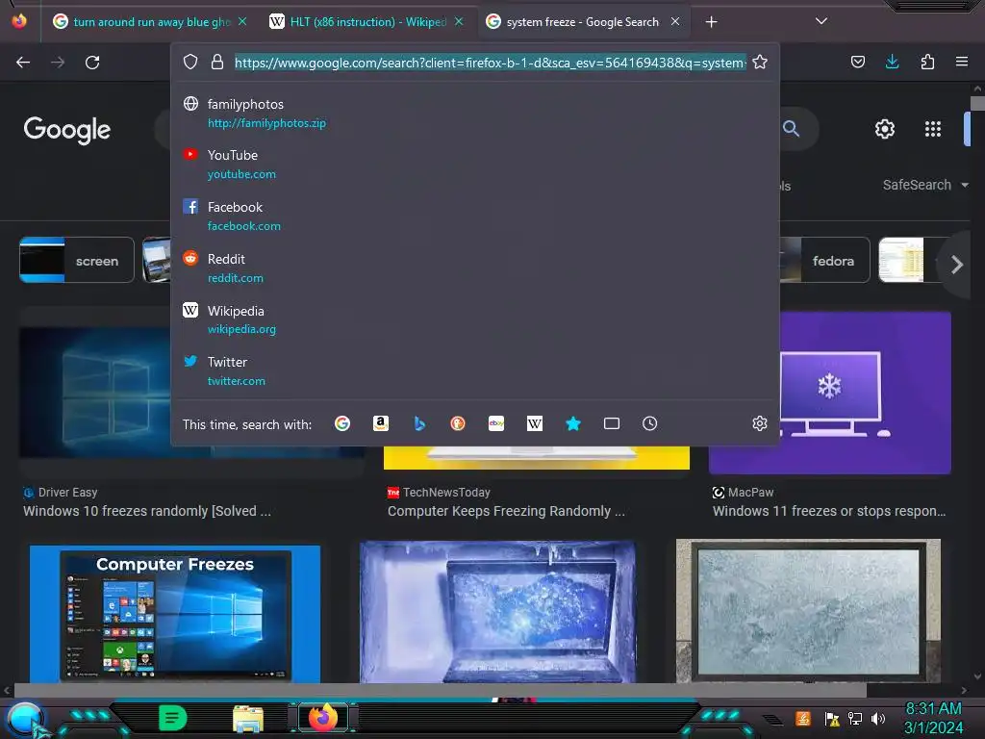The image size is (985, 739).
Task: Search this time with Google
Action: [342, 423]
